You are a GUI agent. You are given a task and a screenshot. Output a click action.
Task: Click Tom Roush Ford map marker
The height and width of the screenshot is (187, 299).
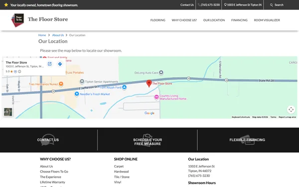124,87
